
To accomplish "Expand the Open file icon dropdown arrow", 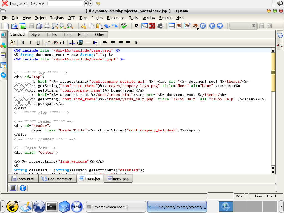I will [17, 29].
